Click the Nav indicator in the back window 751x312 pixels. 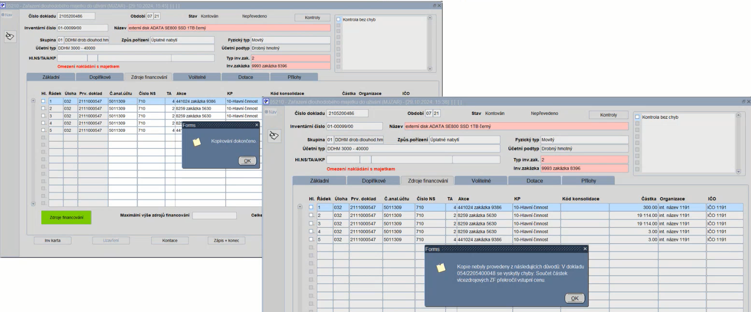[x=7, y=14]
